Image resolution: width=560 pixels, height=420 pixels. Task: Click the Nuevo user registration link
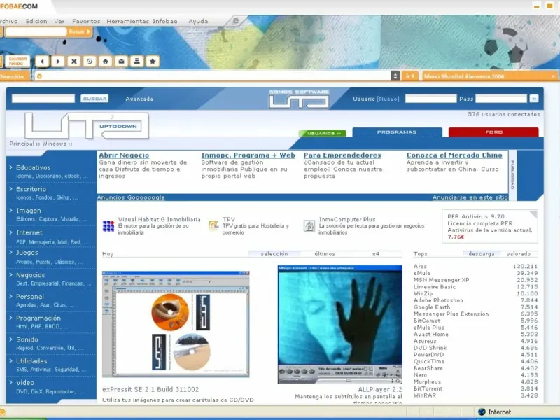388,99
